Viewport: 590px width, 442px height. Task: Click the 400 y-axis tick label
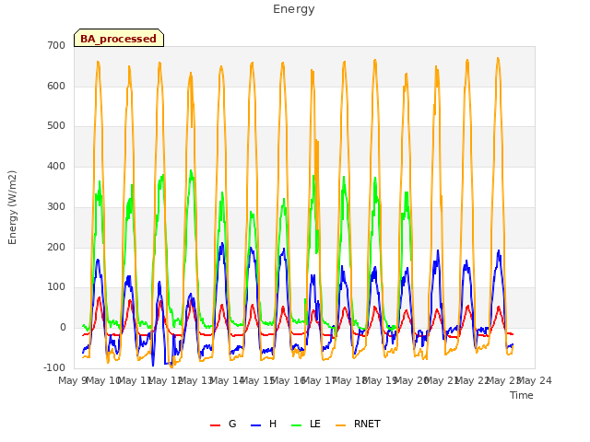click(x=56, y=166)
